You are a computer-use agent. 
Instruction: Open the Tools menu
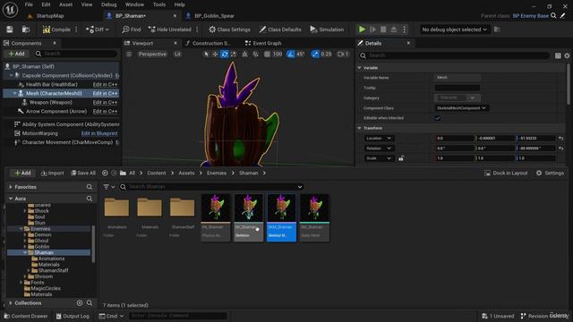click(x=159, y=4)
